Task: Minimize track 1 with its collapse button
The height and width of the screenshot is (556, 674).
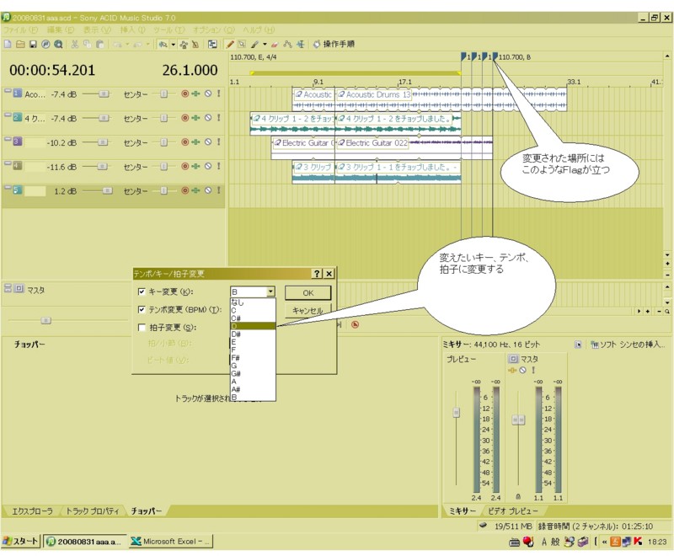Action: pyautogui.click(x=8, y=91)
